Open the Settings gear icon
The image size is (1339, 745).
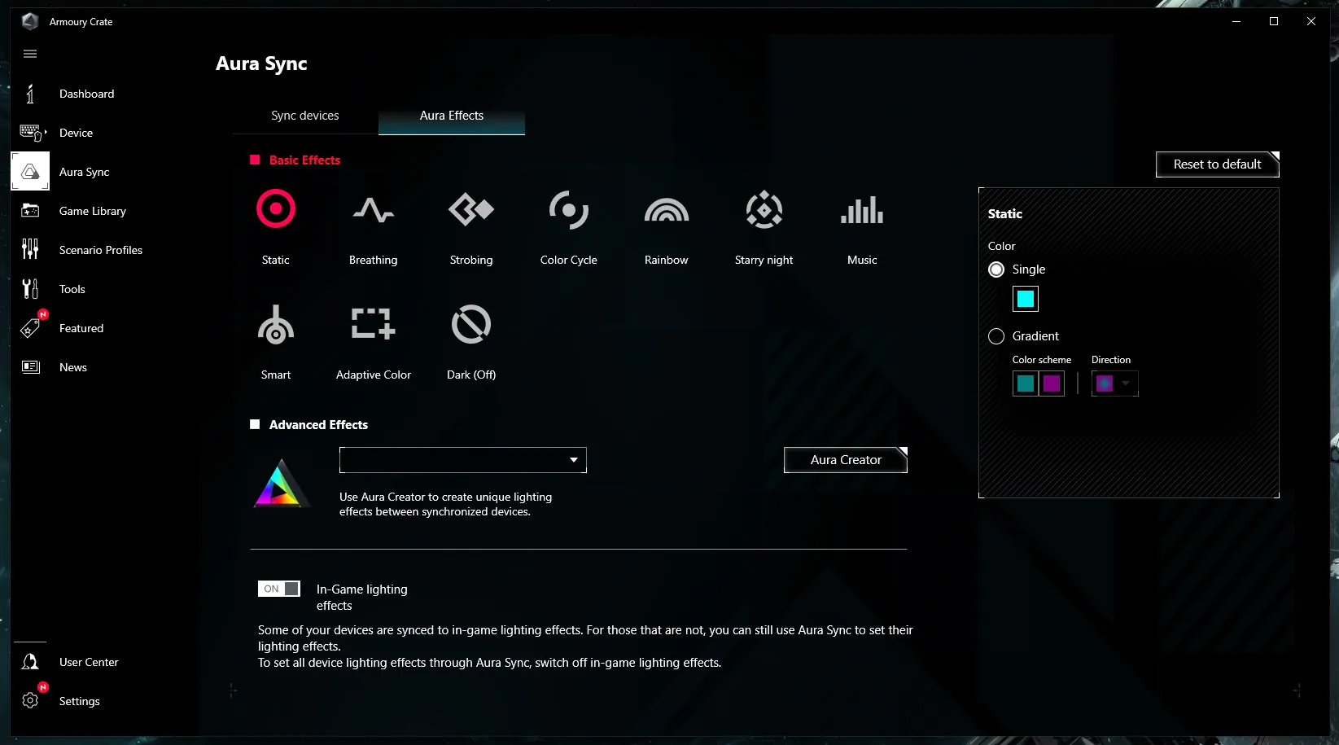click(30, 701)
